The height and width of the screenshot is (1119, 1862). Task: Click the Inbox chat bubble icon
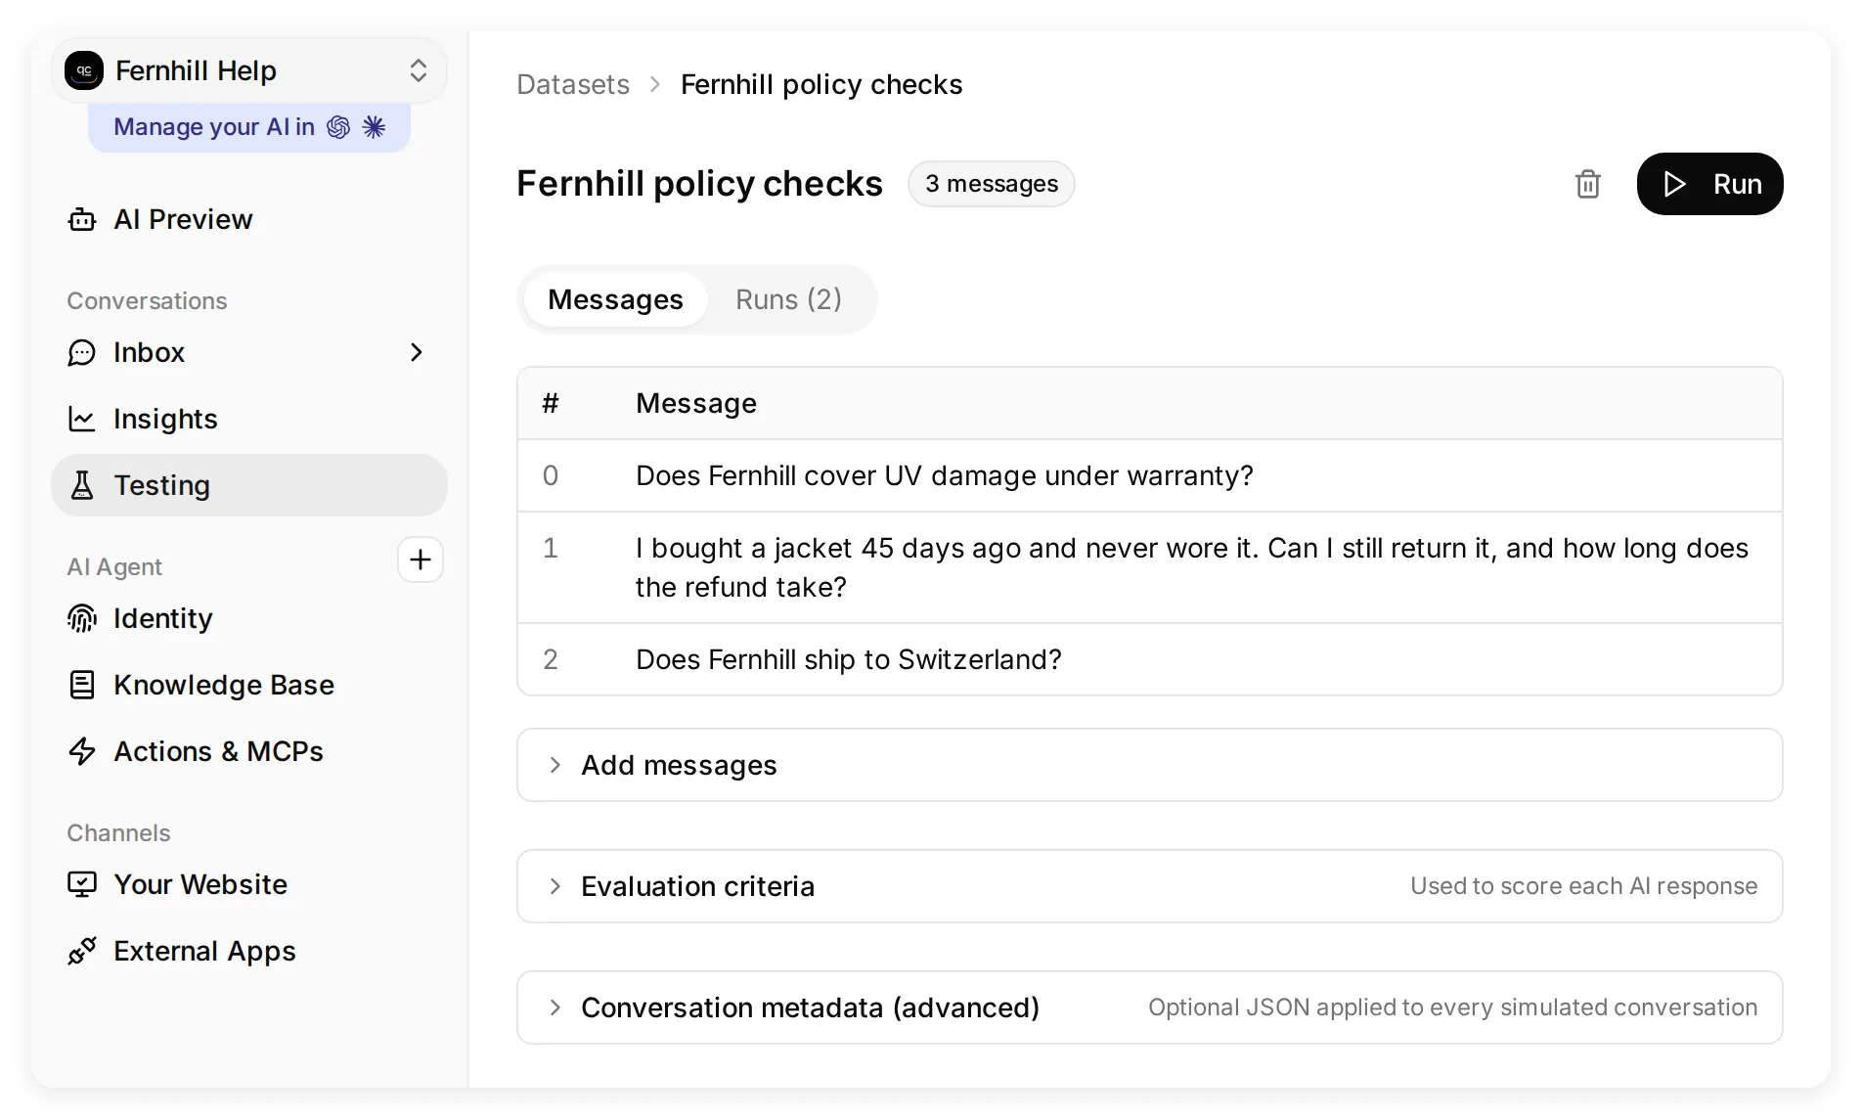[x=82, y=352]
